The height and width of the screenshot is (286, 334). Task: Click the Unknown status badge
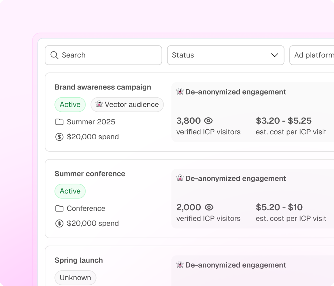[75, 278]
